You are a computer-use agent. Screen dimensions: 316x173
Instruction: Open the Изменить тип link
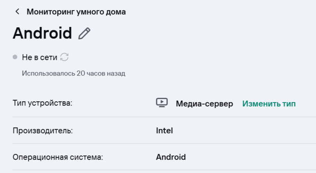tap(269, 104)
